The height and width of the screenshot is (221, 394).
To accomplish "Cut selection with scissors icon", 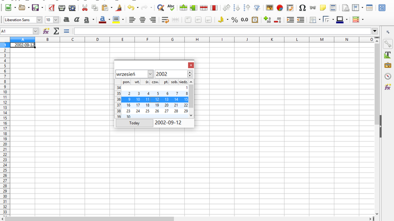I will [85, 8].
